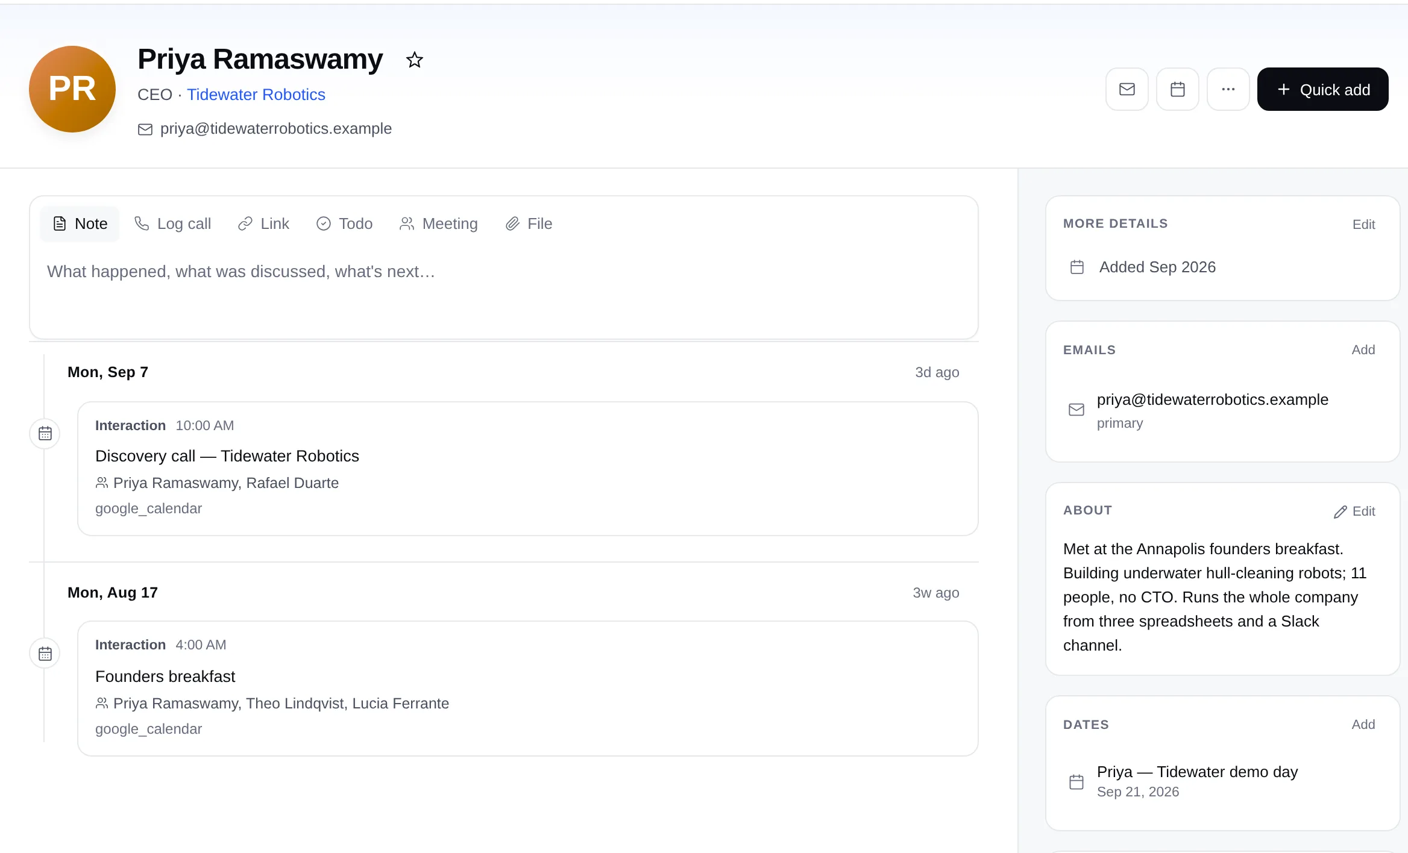Click attendees icon beside Theo Lindqvist

tap(101, 704)
